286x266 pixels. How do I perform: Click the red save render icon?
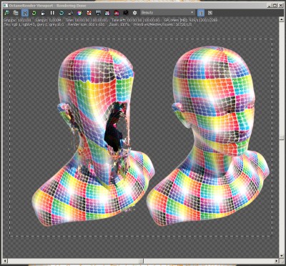click(117, 13)
